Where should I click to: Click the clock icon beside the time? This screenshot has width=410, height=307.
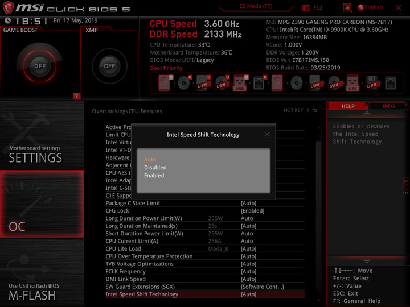click(x=8, y=20)
